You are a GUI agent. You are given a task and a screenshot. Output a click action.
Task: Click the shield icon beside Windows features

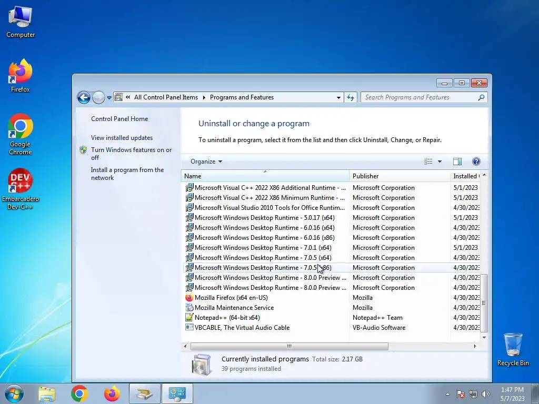pos(83,150)
